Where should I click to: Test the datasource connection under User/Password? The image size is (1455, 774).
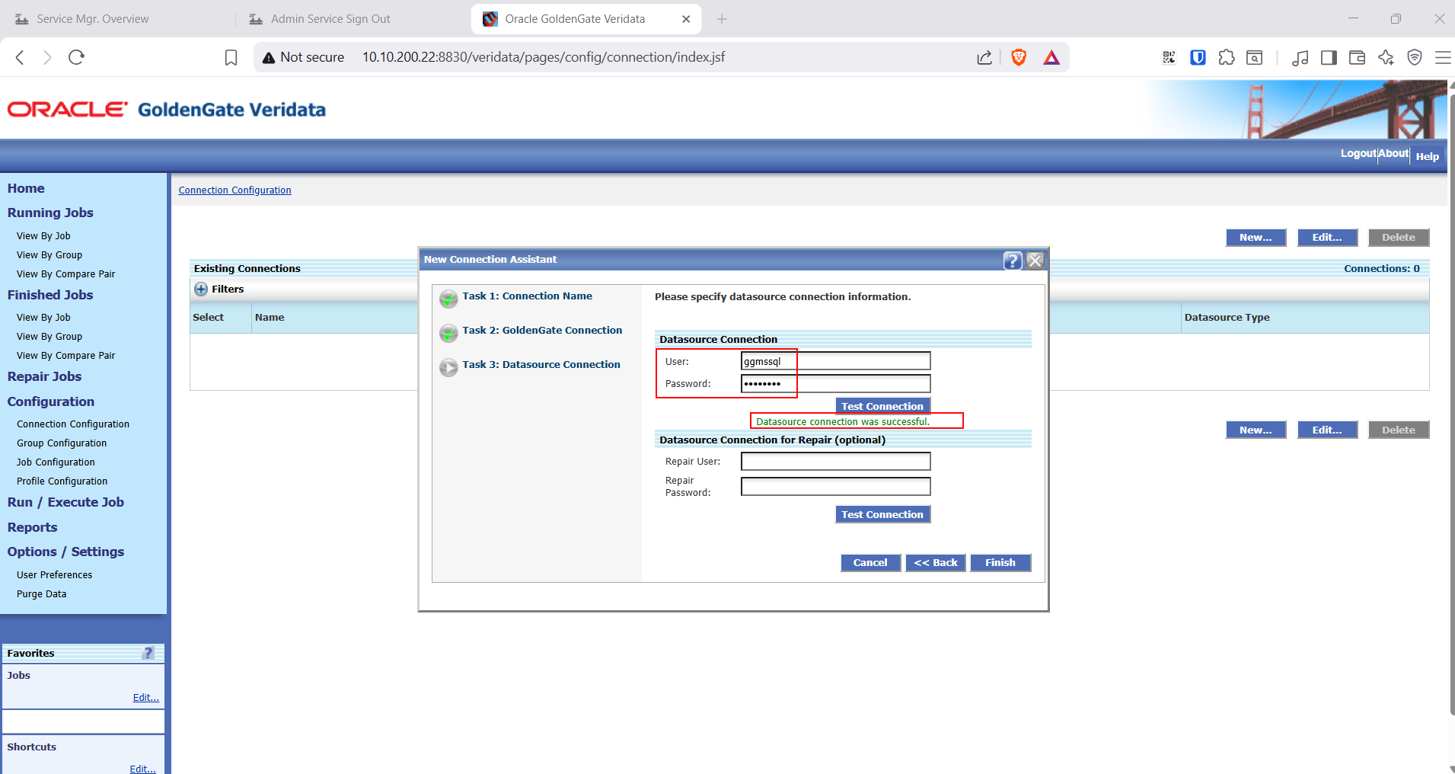point(882,406)
